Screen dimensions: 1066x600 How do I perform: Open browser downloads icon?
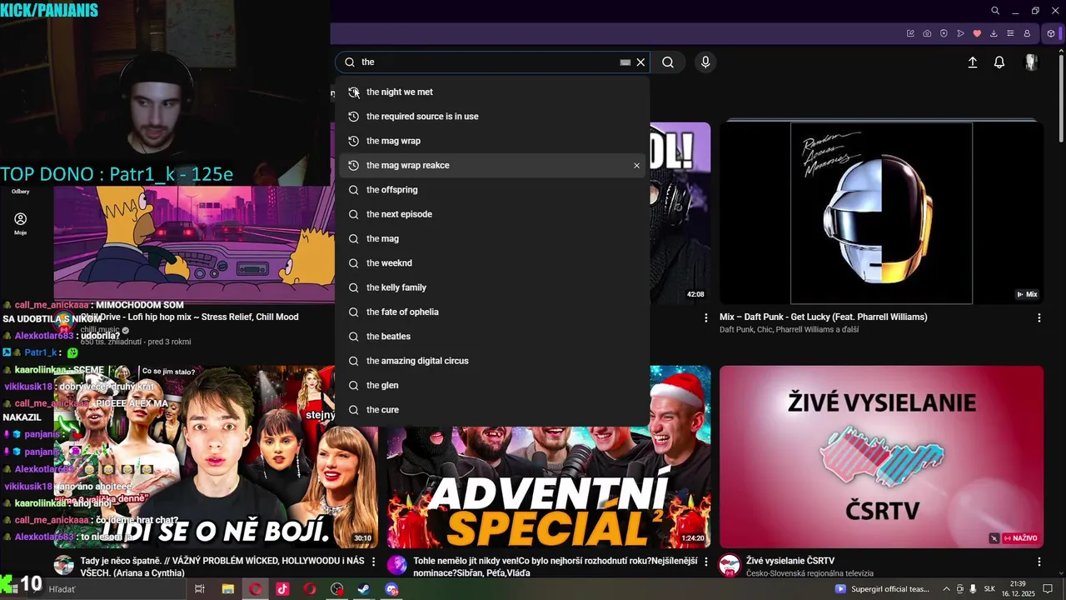point(994,33)
